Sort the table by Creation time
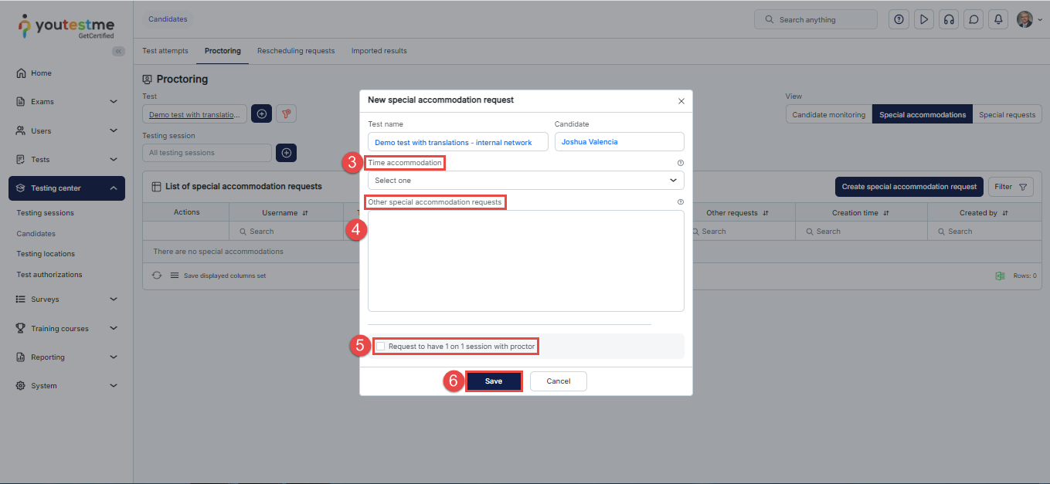Screen dimensions: 1050x484 coord(885,213)
